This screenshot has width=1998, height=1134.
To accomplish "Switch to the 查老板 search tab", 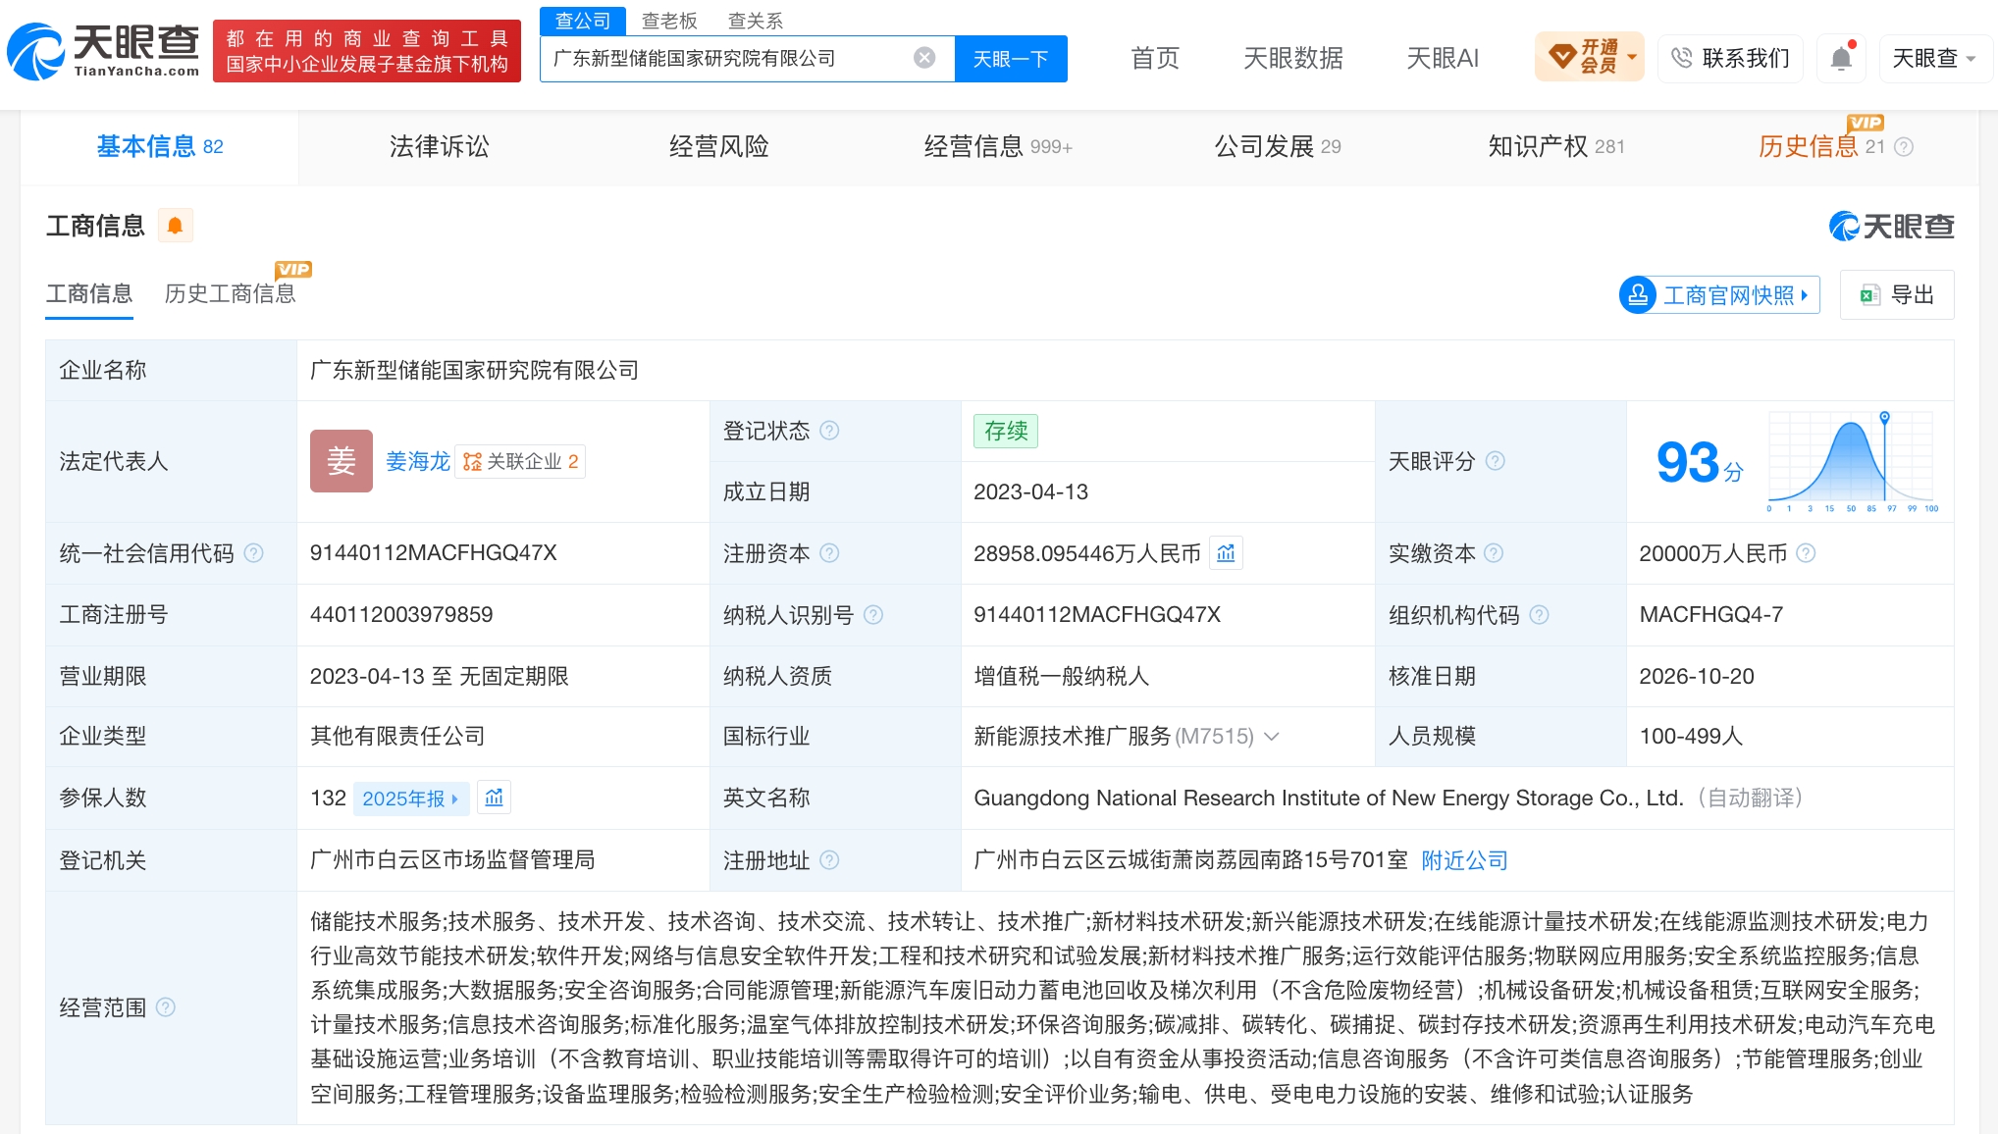I will click(669, 21).
